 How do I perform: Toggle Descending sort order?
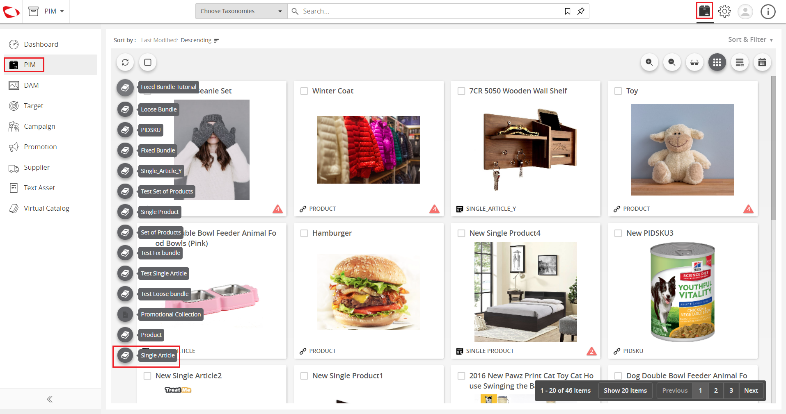tap(200, 40)
